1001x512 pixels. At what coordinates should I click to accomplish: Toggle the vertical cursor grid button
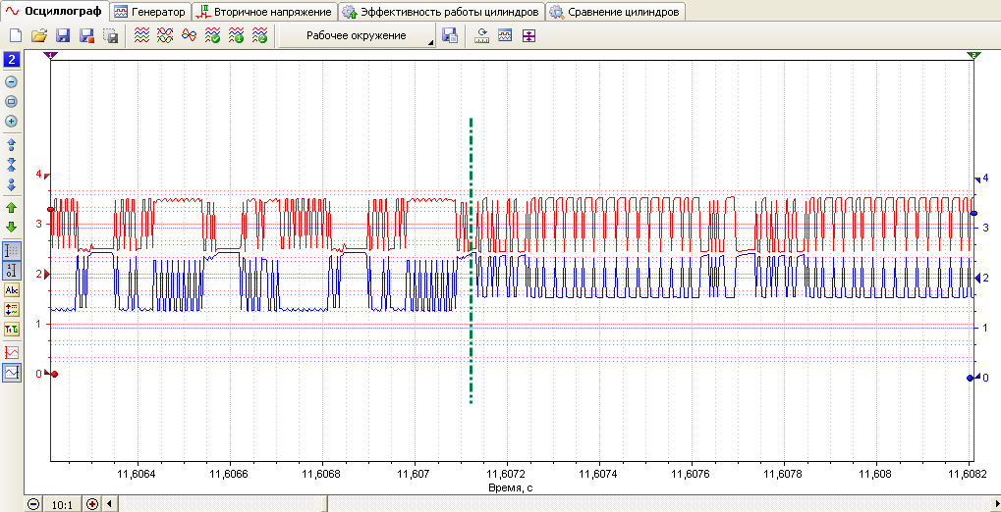click(12, 250)
